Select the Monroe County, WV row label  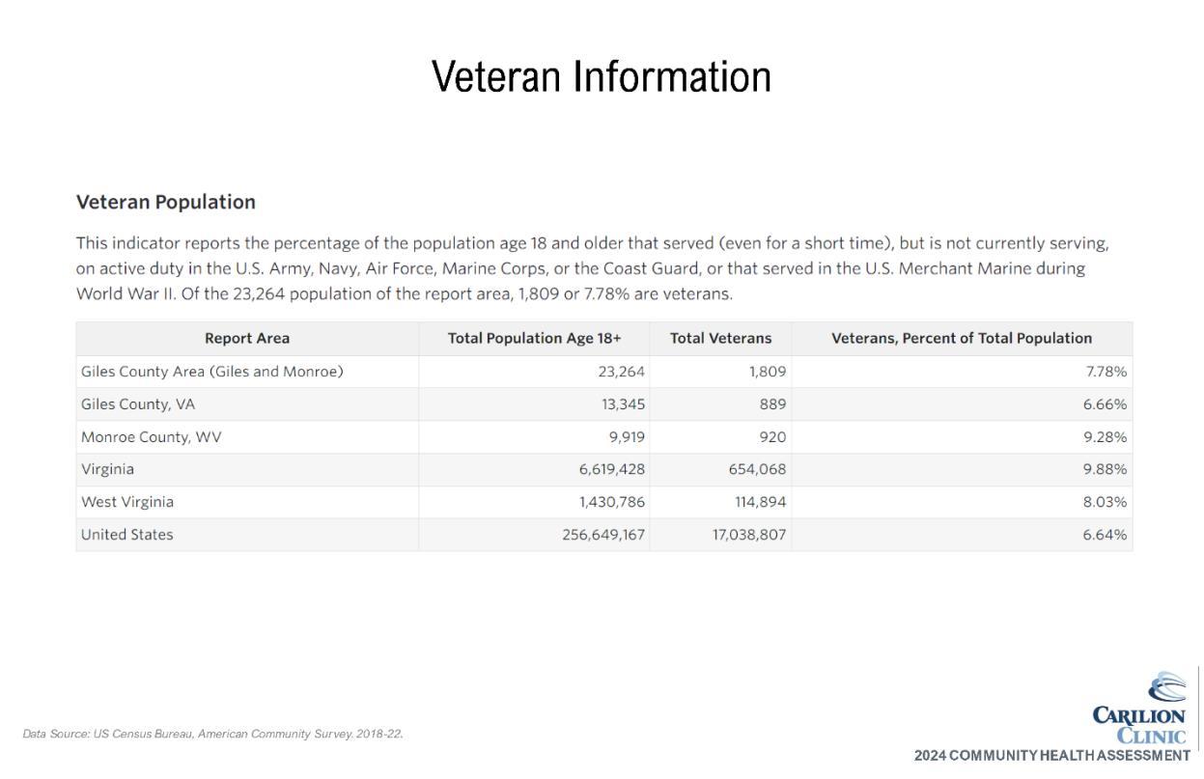pyautogui.click(x=152, y=437)
